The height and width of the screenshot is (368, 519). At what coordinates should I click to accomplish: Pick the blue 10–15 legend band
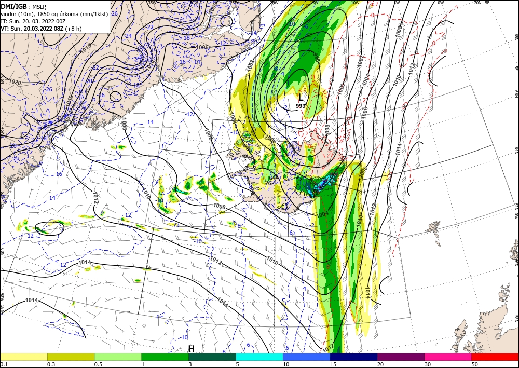click(x=307, y=357)
